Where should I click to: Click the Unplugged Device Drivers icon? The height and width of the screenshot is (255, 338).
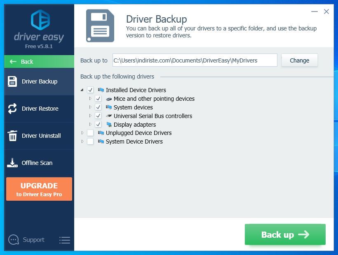pyautogui.click(x=101, y=133)
